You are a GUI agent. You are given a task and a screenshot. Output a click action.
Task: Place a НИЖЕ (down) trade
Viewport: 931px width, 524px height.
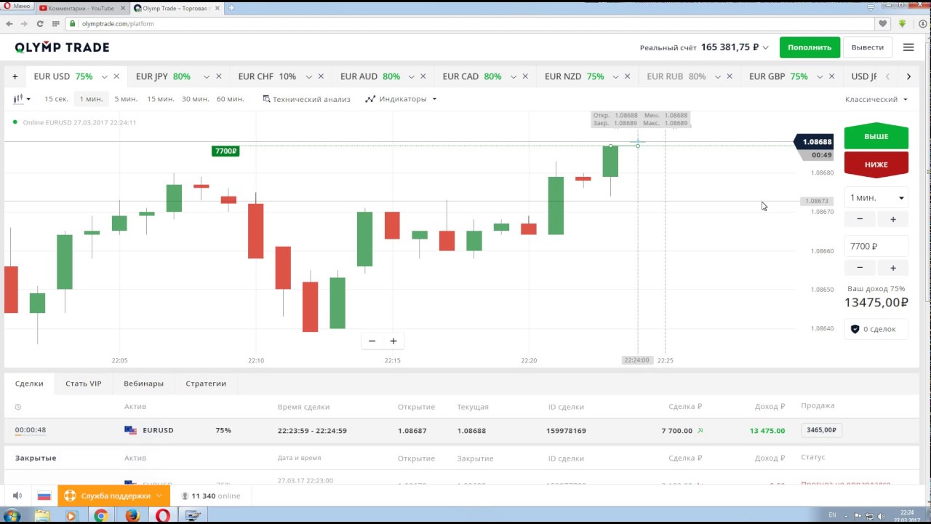coord(876,164)
